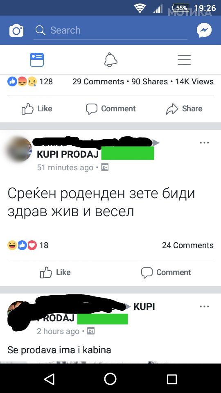Open reactions showing 18 on birthday post
The image size is (221, 393).
(28, 245)
